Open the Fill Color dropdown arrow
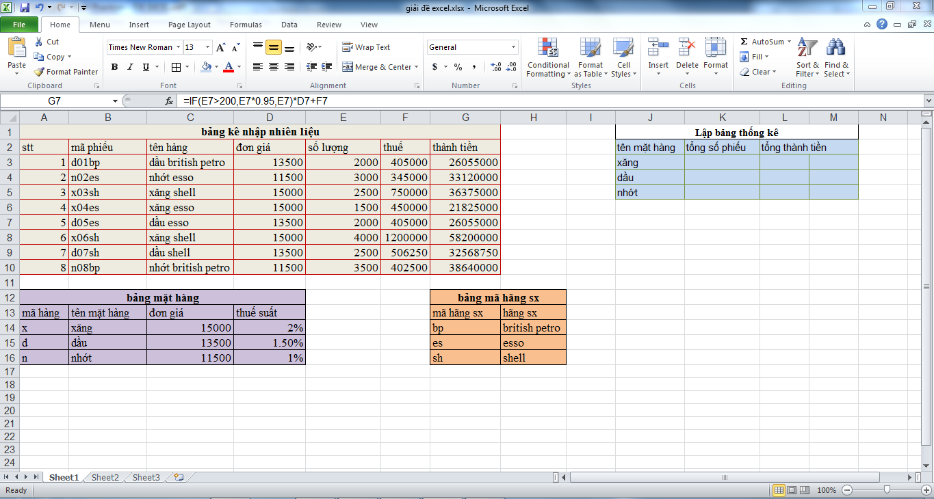 click(216, 67)
